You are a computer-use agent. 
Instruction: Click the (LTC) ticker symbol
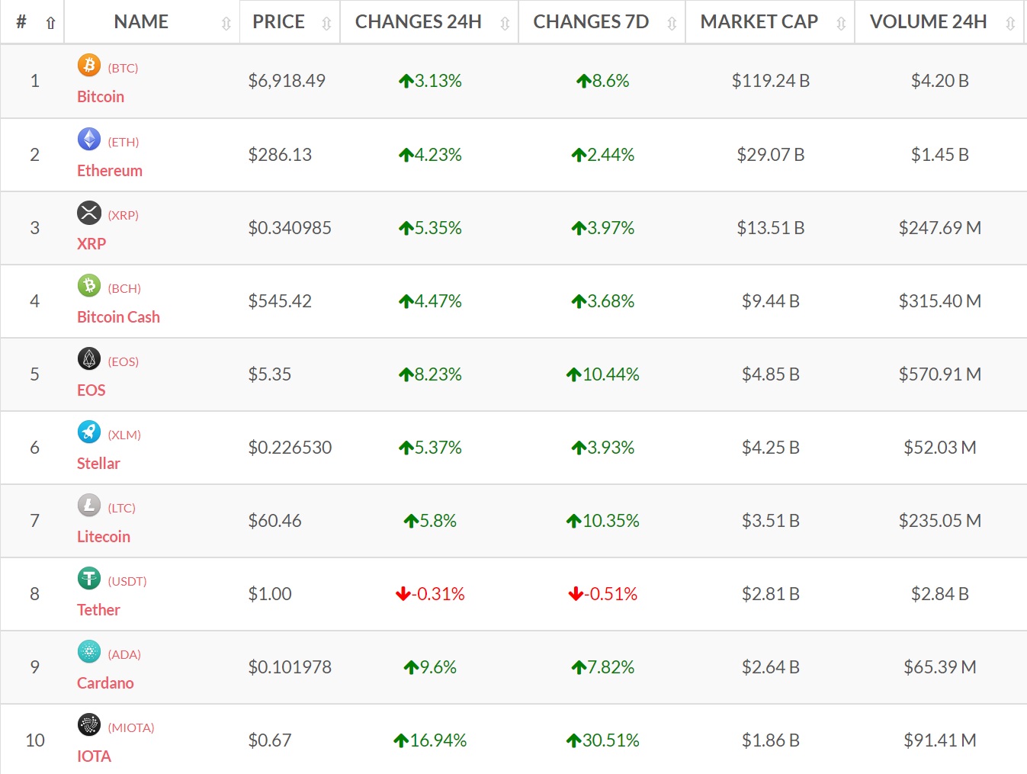(x=122, y=508)
